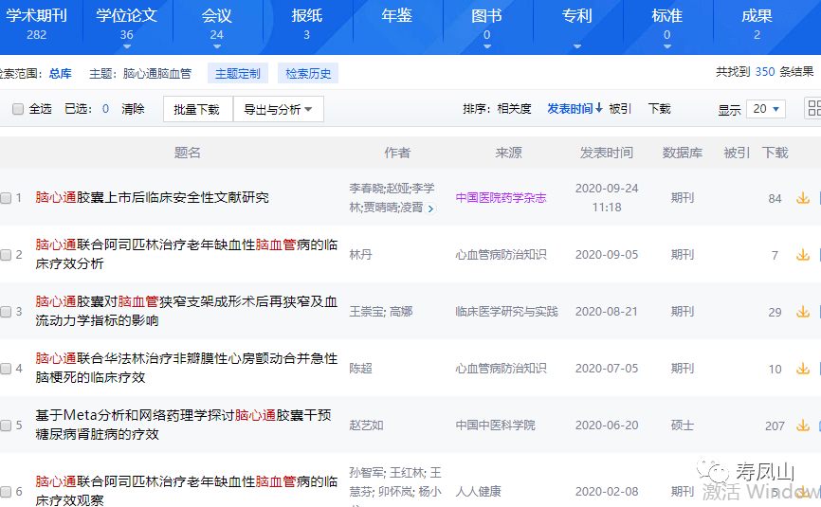This screenshot has width=821, height=507.
Task: Click download icon for article row 4
Action: click(x=802, y=369)
